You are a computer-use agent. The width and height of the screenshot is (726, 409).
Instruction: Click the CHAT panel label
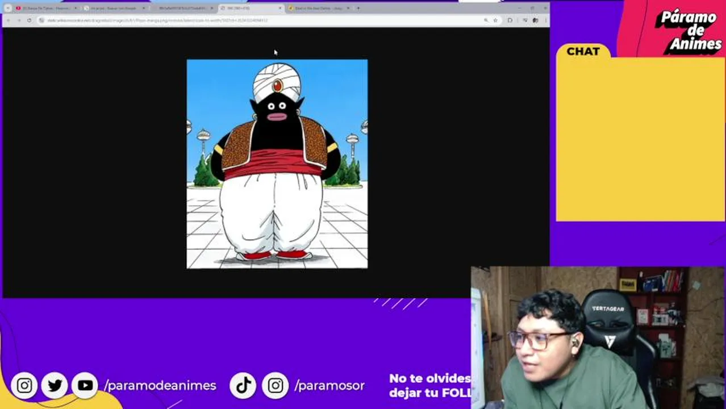[x=583, y=51]
